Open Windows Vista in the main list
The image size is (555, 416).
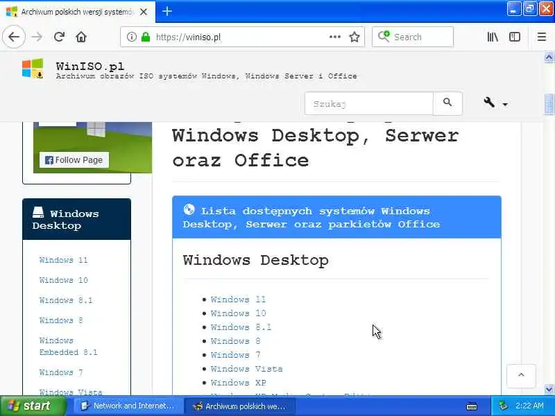(246, 369)
